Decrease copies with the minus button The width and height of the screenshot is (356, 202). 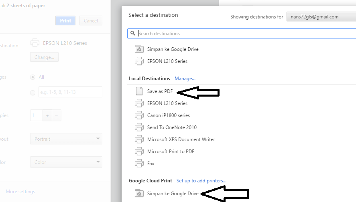pyautogui.click(x=57, y=115)
